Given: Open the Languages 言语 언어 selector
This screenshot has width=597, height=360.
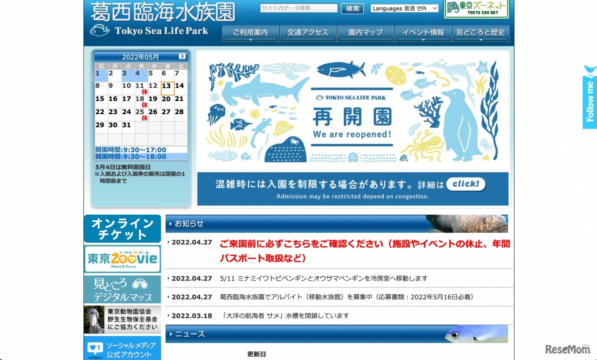Looking at the screenshot, I should [404, 8].
